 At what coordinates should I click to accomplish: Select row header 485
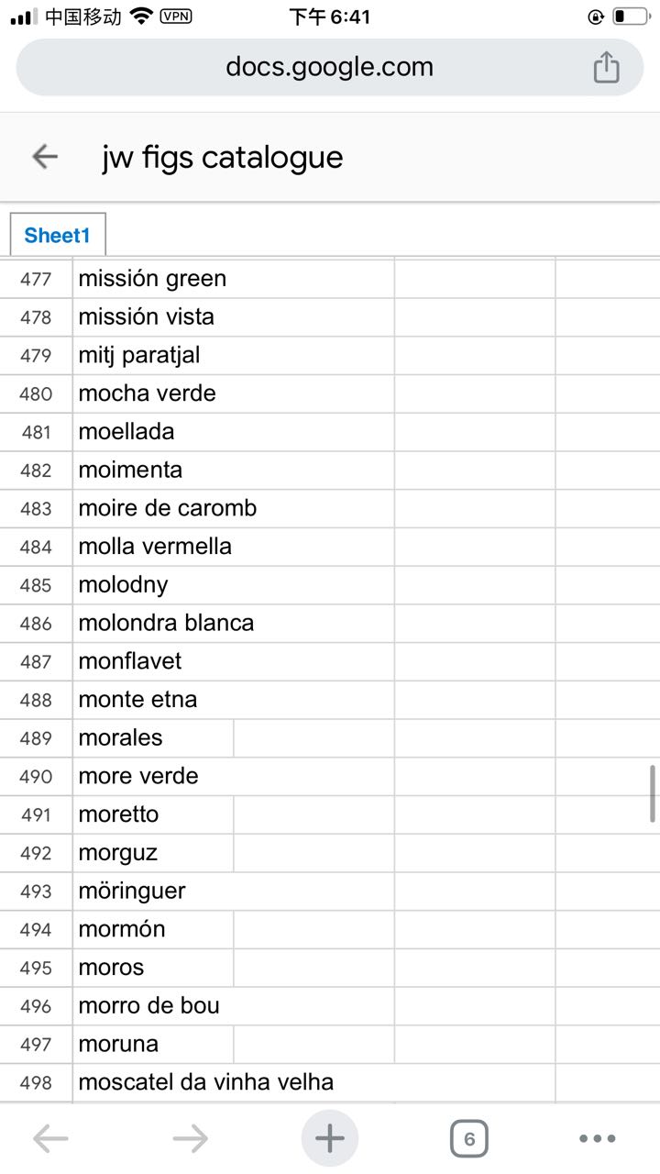click(37, 585)
